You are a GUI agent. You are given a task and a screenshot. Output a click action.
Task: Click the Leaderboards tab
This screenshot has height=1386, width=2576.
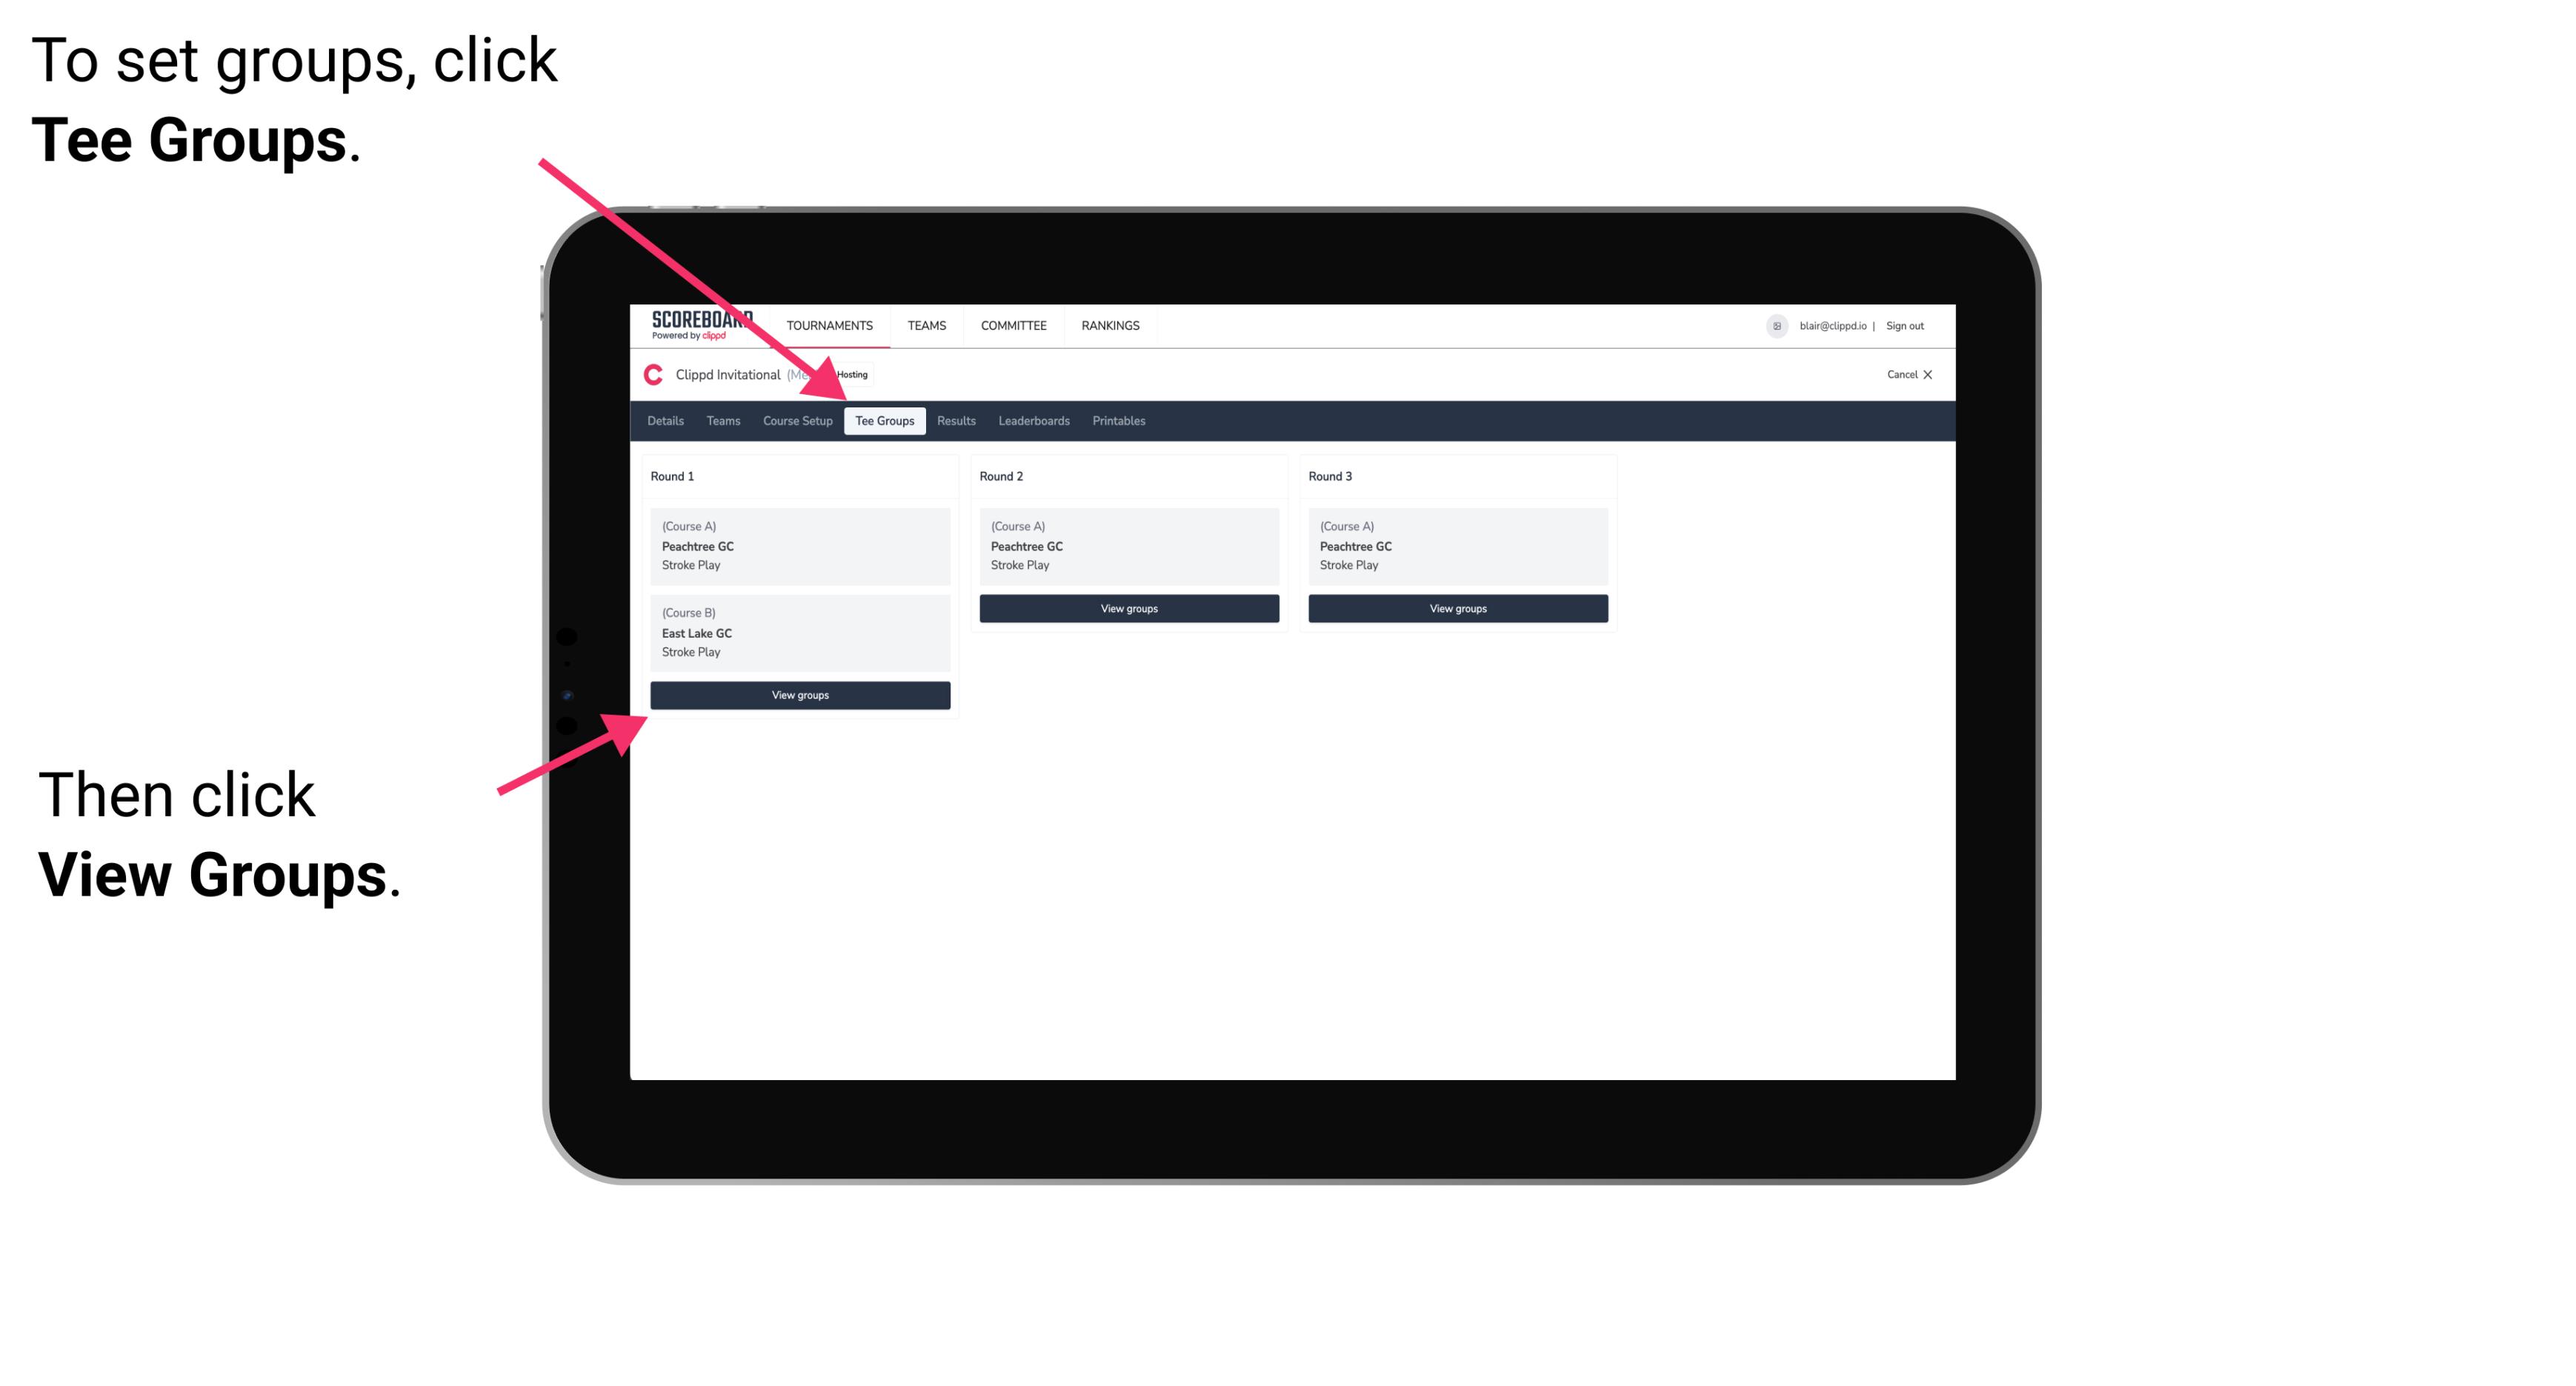[1033, 420]
